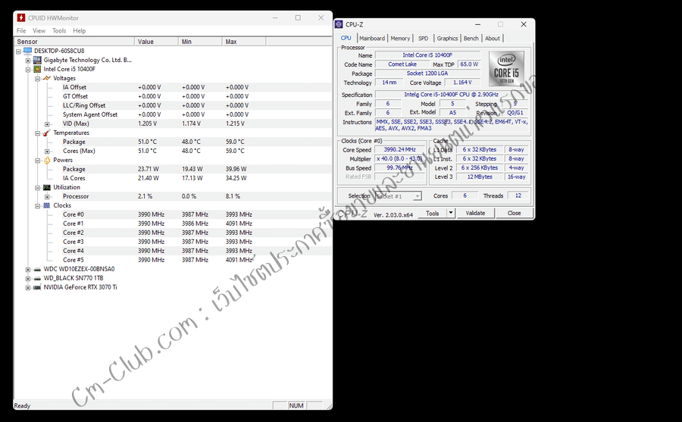Screen dimensions: 682x422
Task: Click the WDC WD10EZEX drive icon
Action: (37, 269)
